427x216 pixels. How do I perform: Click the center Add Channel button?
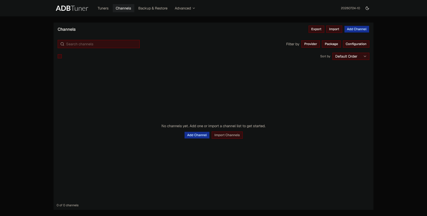[197, 135]
